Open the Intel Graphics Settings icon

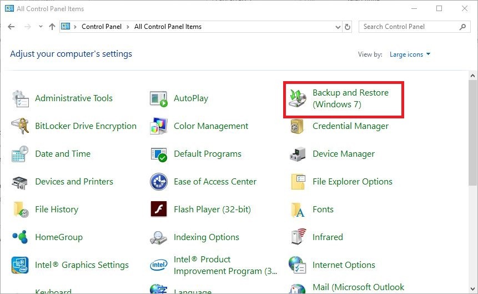20,265
